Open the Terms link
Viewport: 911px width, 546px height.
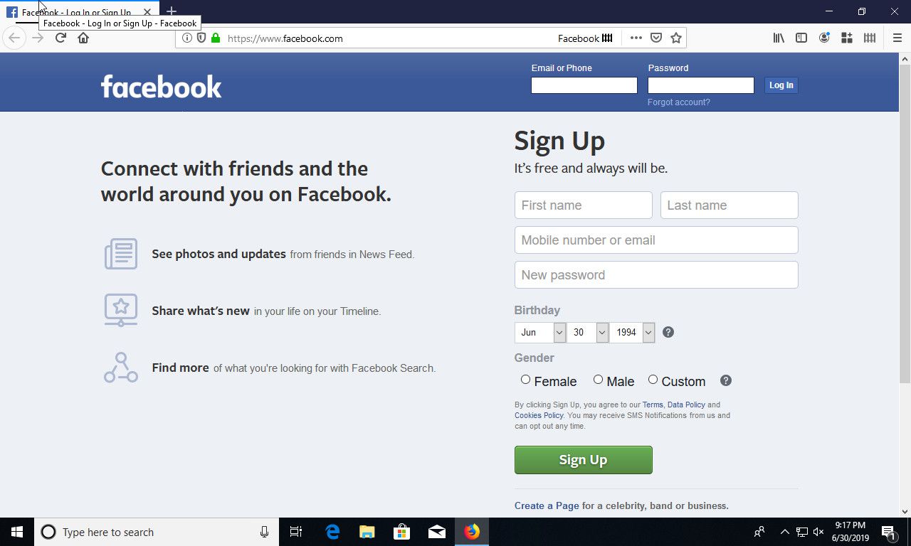653,405
